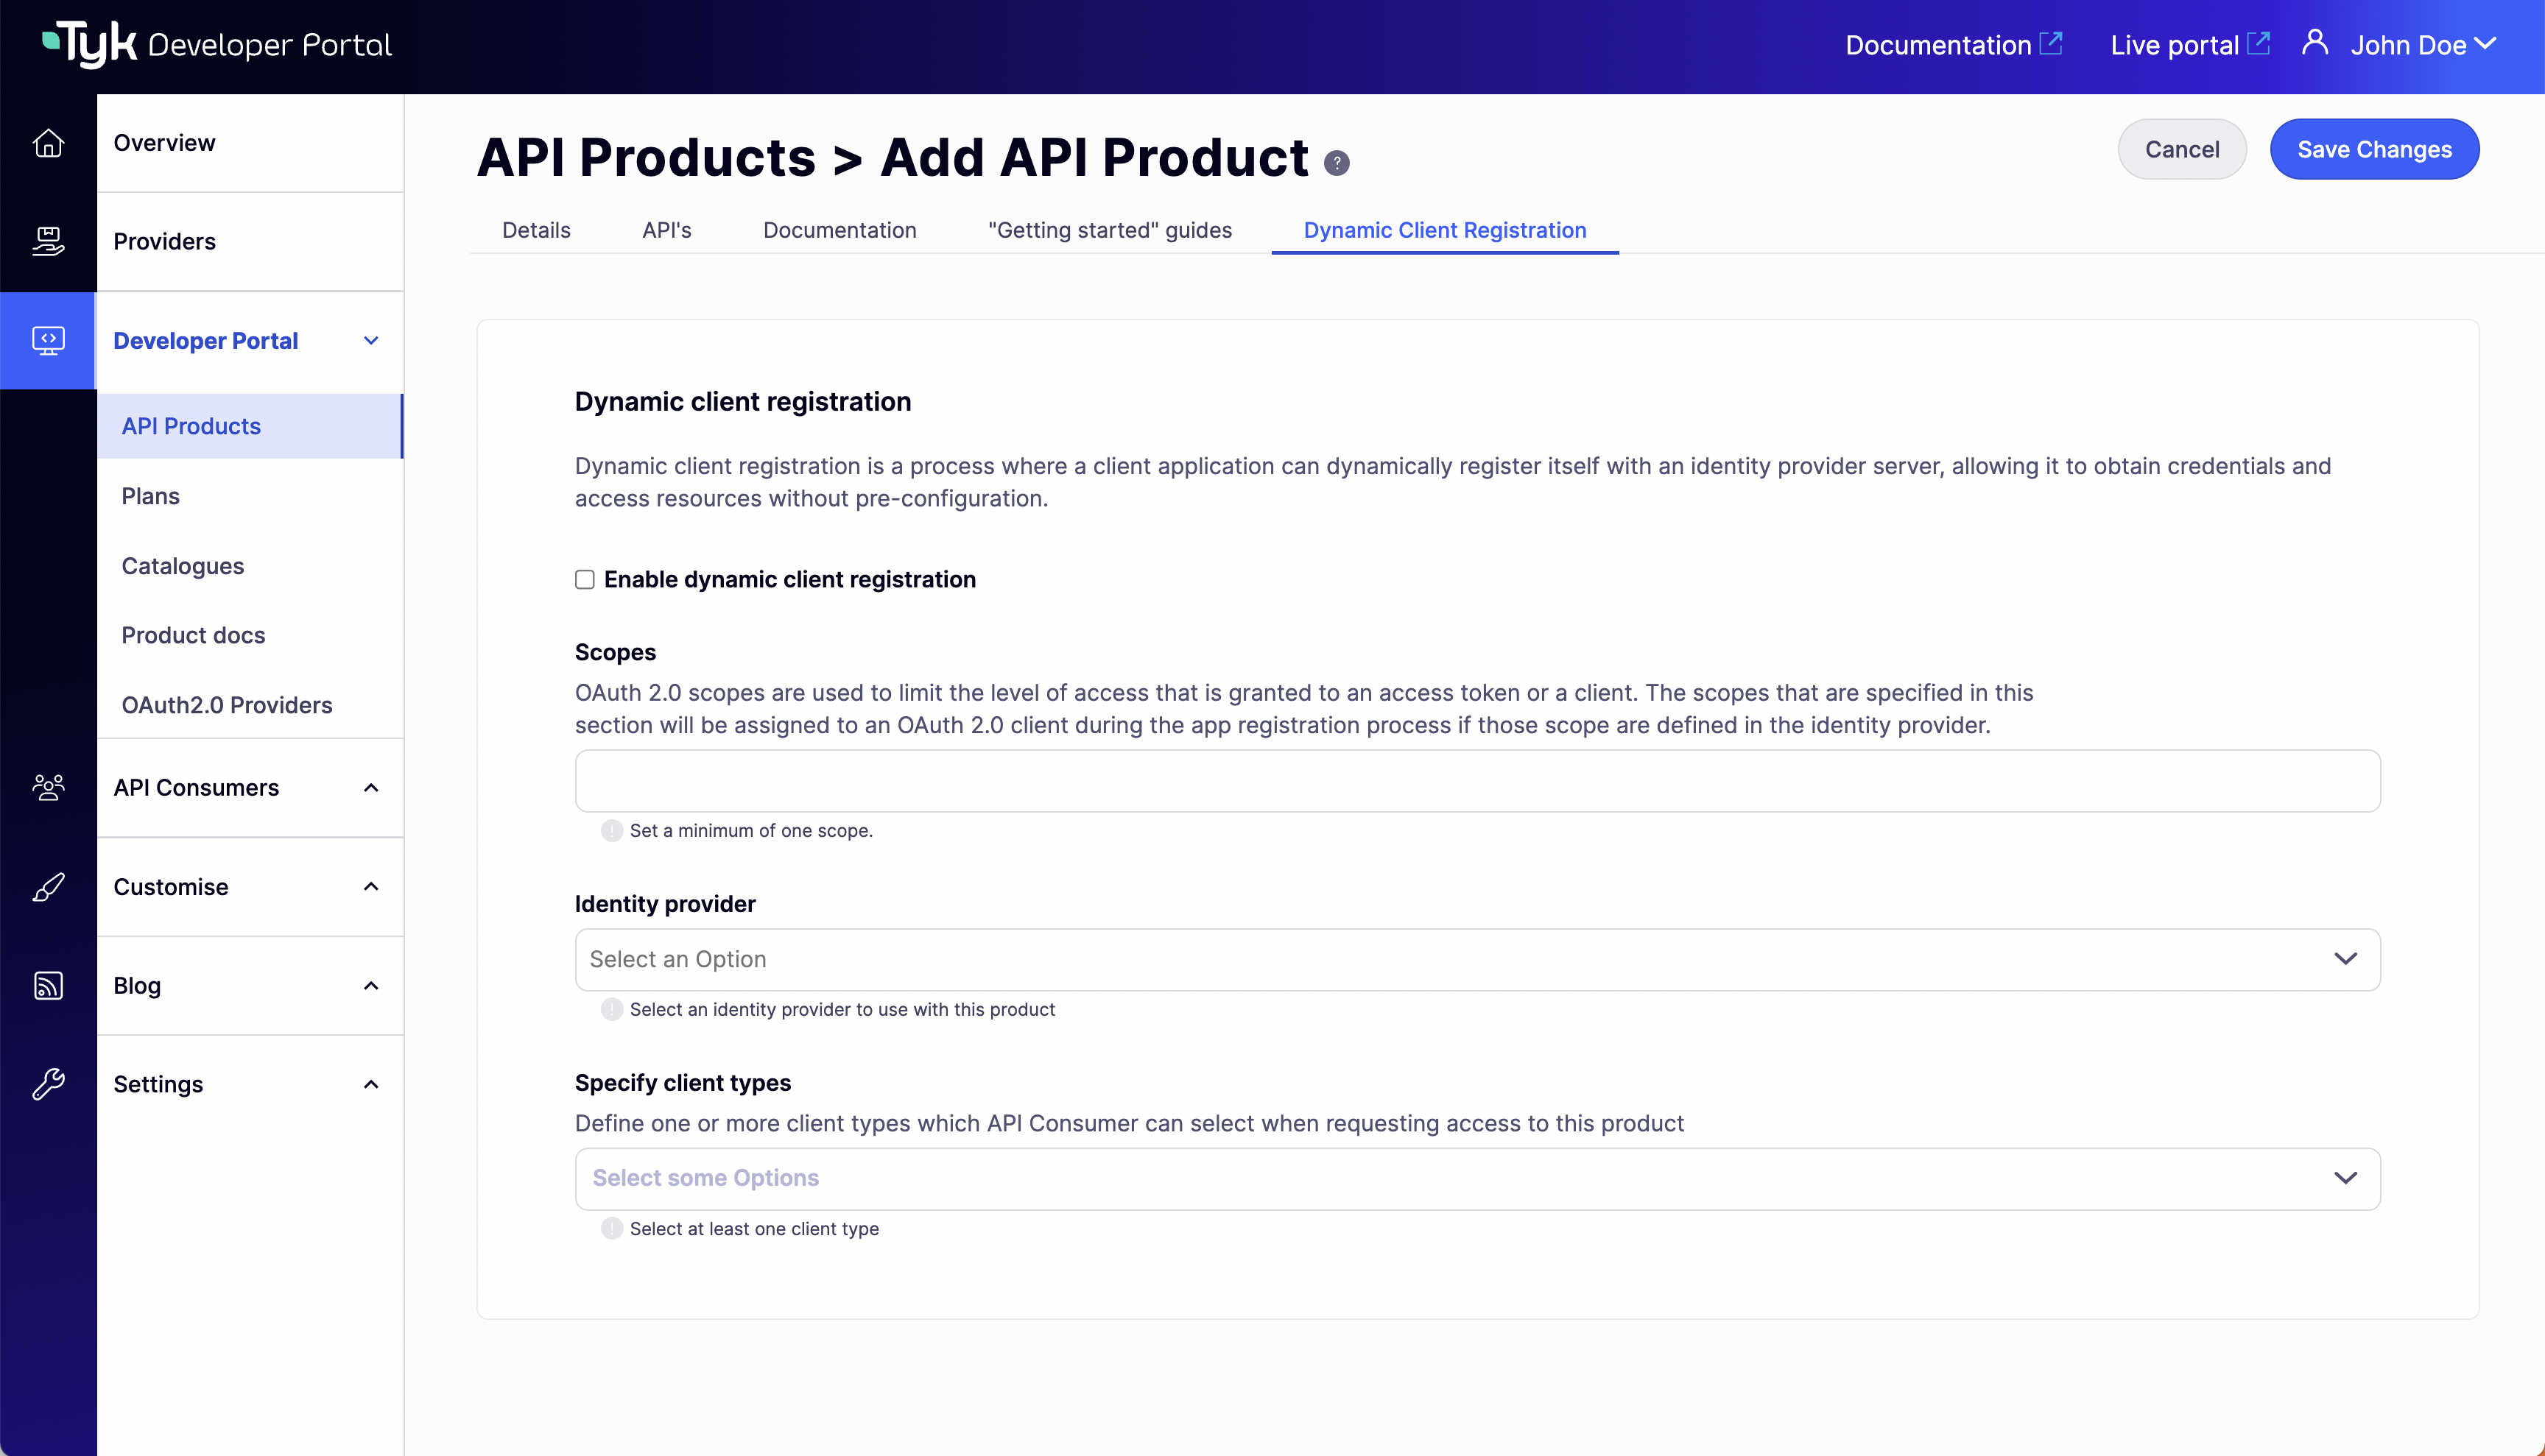Click the user profile icon
Image resolution: width=2545 pixels, height=1456 pixels.
coord(2314,43)
